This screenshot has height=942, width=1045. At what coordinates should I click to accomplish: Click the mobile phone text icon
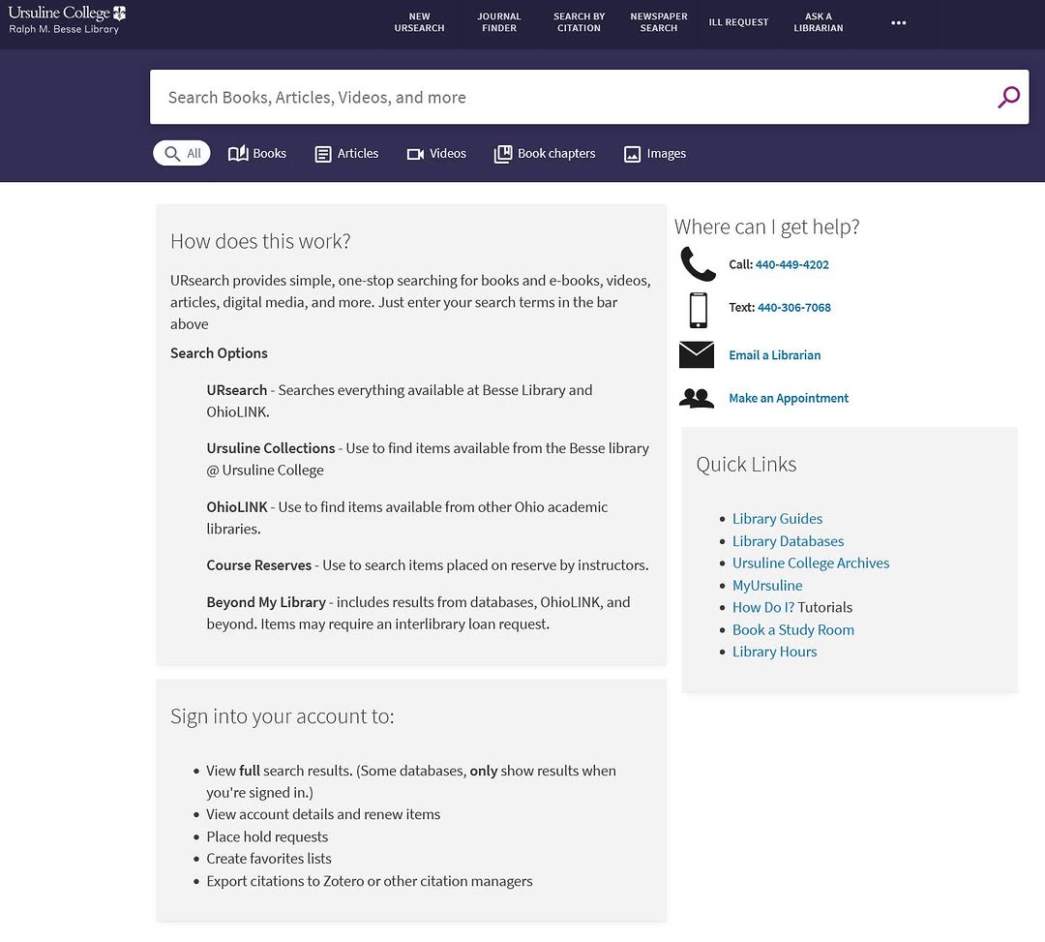pos(698,310)
